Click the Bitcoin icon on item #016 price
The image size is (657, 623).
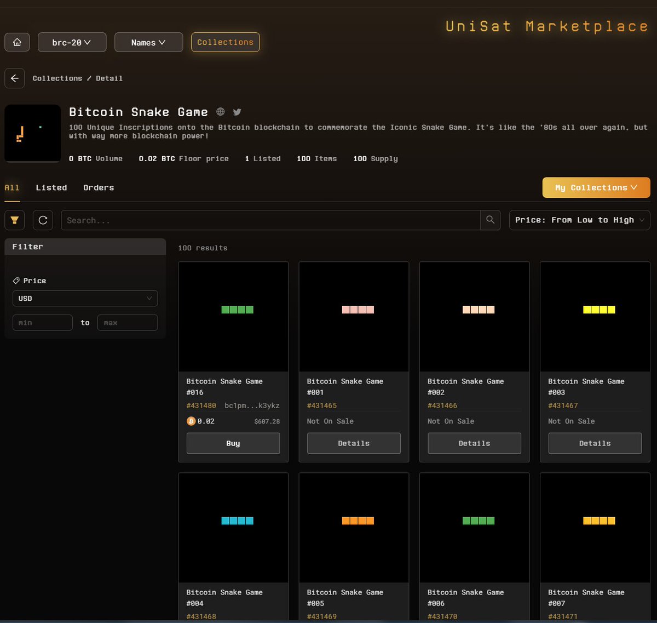(x=191, y=421)
